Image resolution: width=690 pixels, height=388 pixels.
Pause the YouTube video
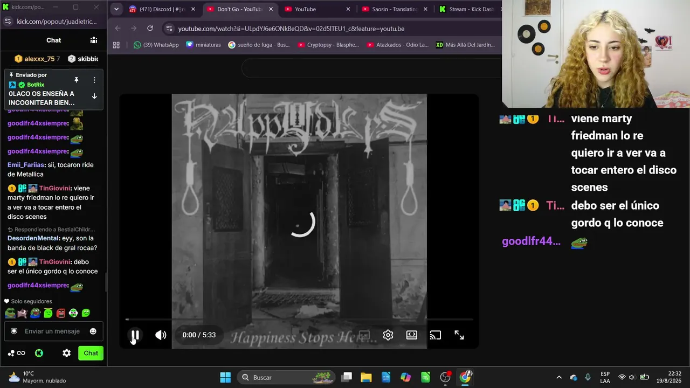pyautogui.click(x=135, y=335)
